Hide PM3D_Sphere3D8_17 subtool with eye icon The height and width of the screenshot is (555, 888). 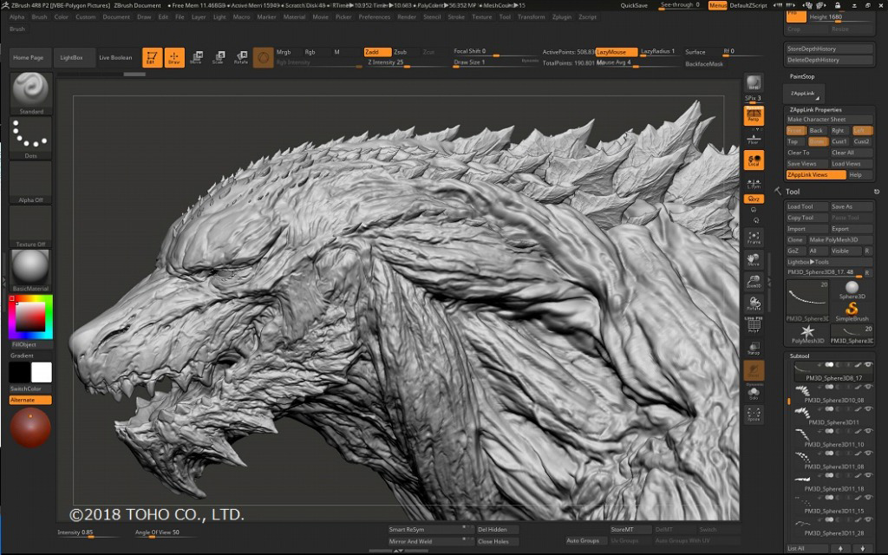point(867,365)
